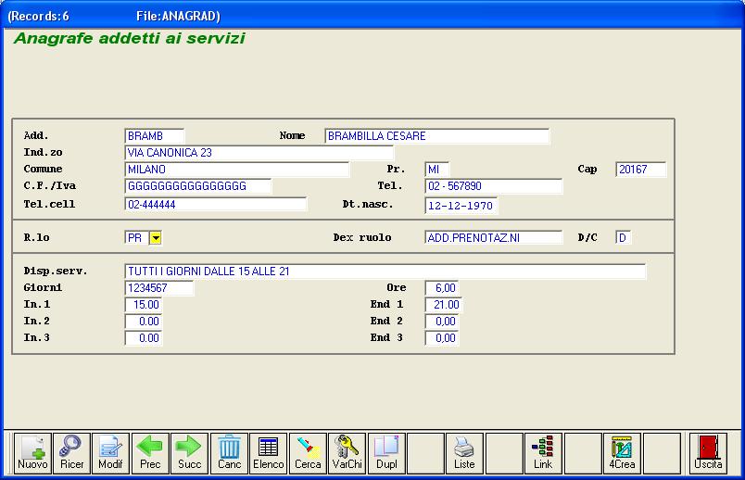The height and width of the screenshot is (480, 745).
Task: Open the Liste printer icon
Action: point(464,453)
